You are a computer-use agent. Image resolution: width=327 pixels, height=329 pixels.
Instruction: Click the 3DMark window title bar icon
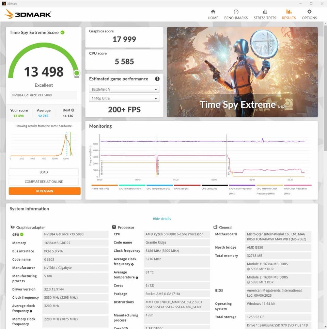[x=4, y=3]
